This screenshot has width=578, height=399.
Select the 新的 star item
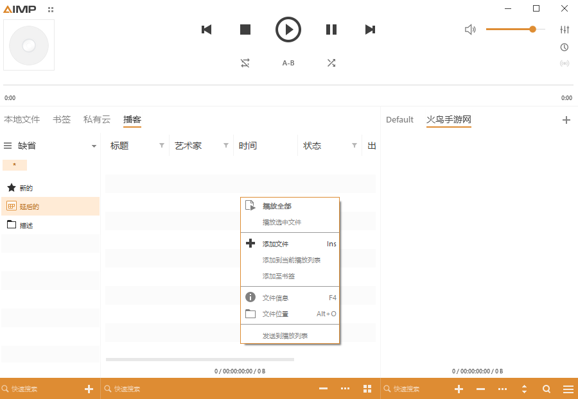[x=51, y=188]
